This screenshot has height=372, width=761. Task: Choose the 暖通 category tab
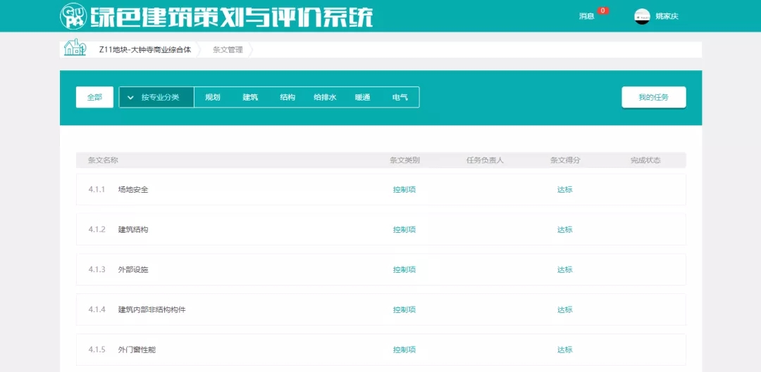pos(362,98)
